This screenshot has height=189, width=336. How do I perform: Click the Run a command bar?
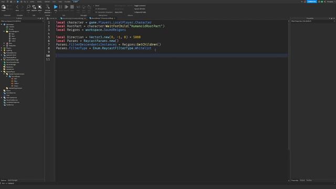(x=168, y=183)
